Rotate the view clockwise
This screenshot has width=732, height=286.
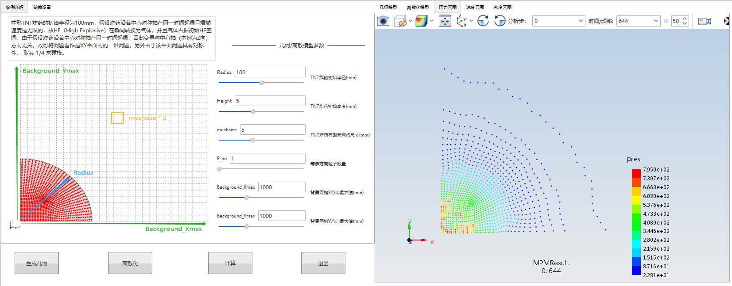click(483, 21)
